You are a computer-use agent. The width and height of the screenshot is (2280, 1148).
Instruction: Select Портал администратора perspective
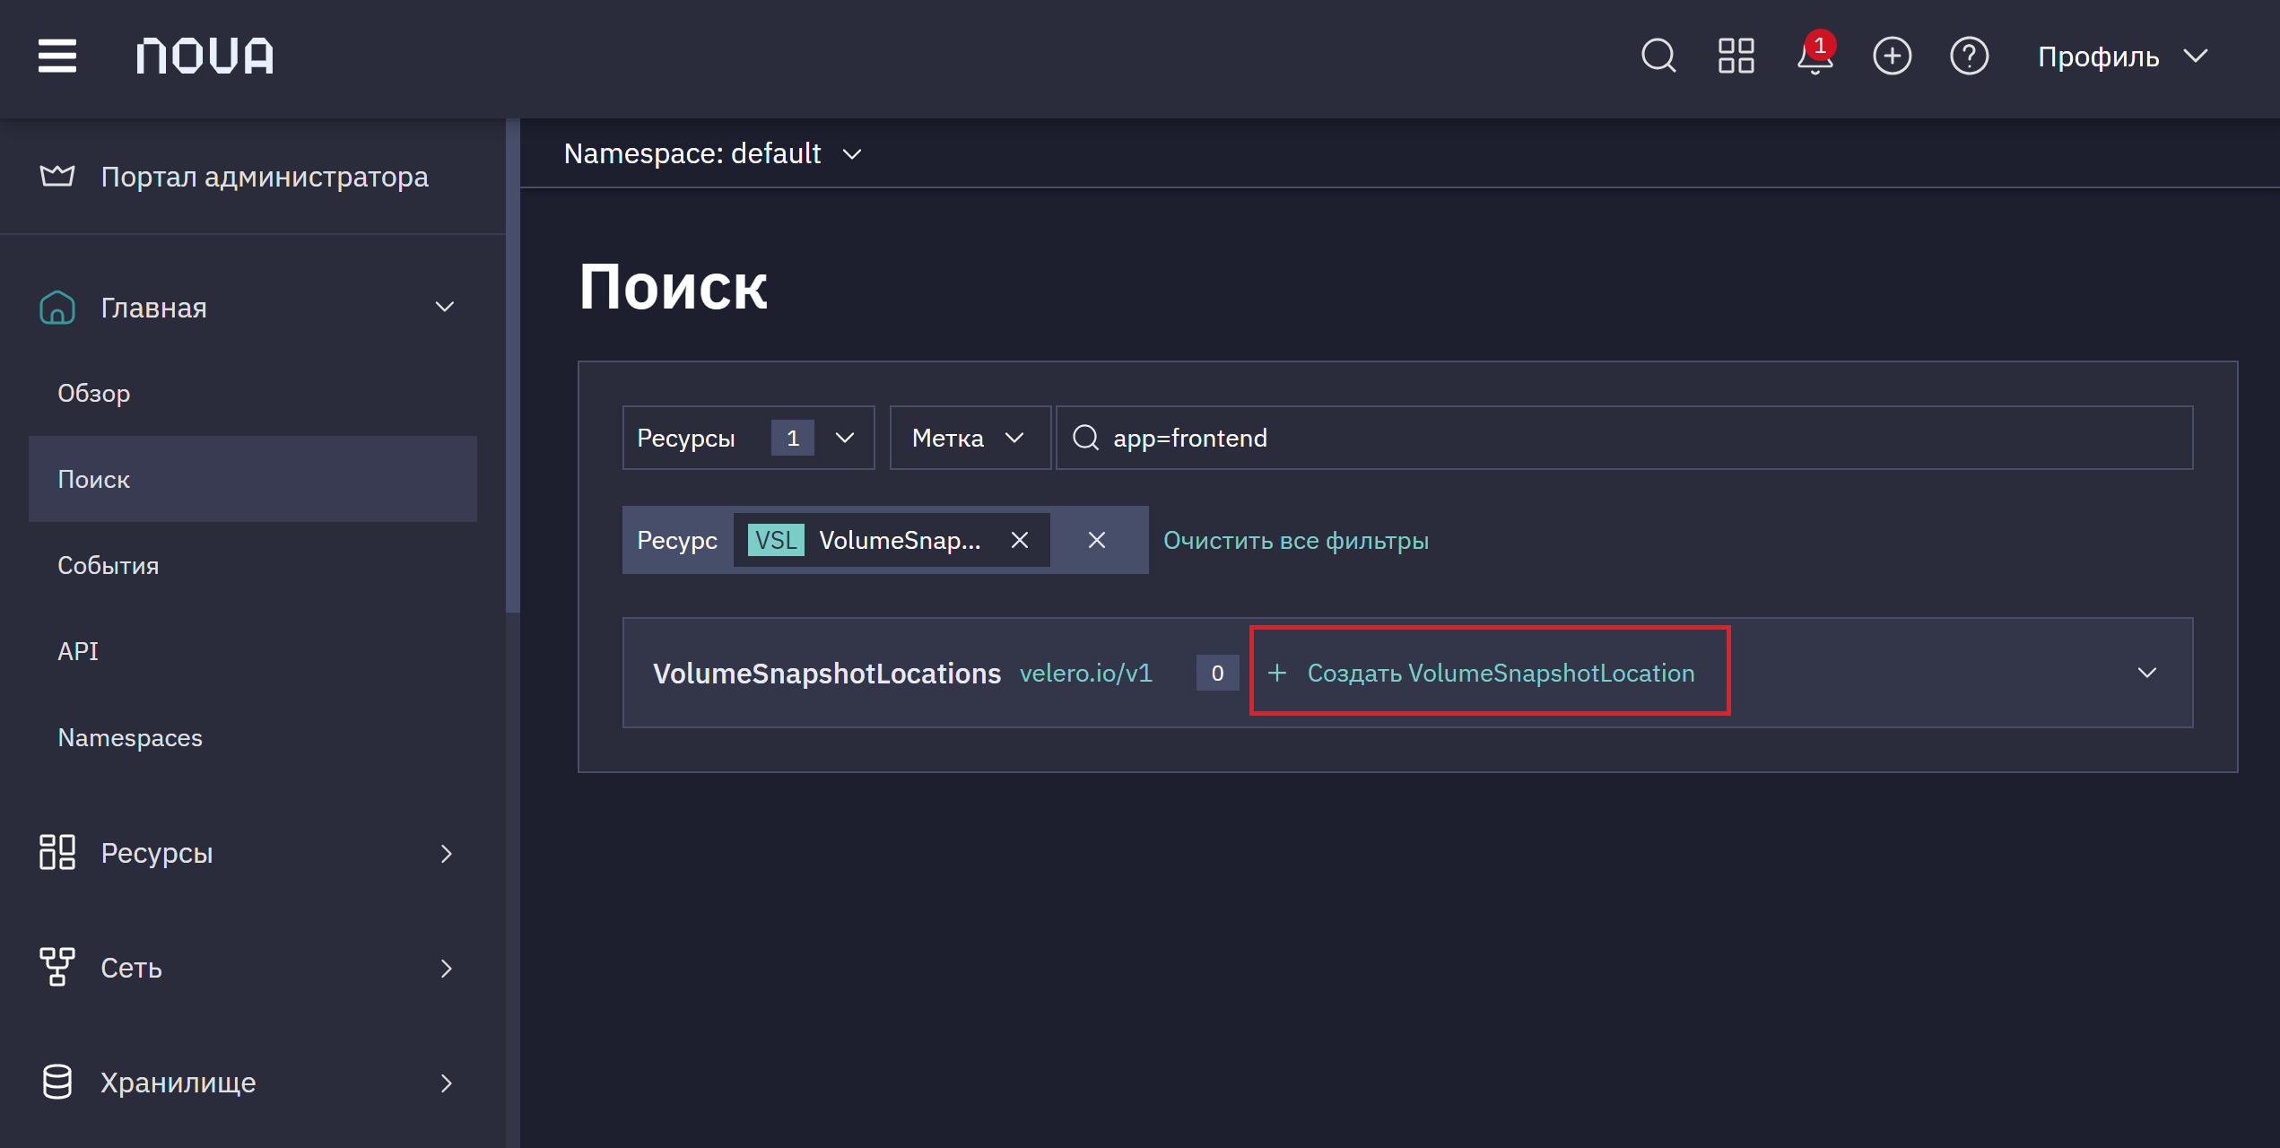point(253,177)
